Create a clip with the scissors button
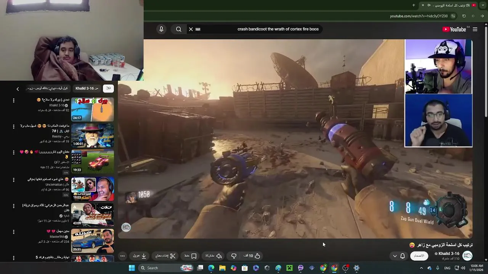Image resolution: width=488 pixels, height=274 pixels. click(x=165, y=256)
